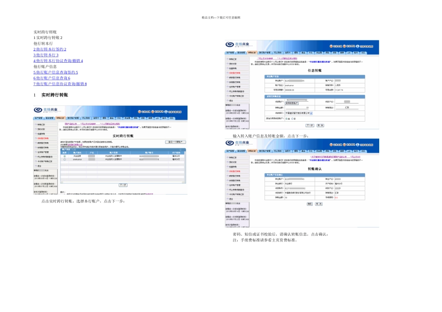Click the purple announcement link above the account list
Viewport: 442px width, 312px height.
pyautogui.click(x=93, y=124)
